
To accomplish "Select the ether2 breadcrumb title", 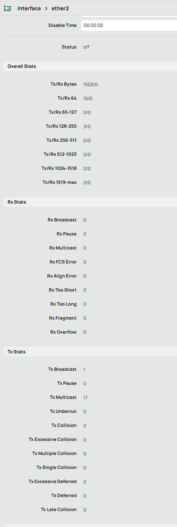I will [x=60, y=8].
